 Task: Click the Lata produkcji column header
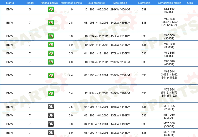[x=96, y=3]
